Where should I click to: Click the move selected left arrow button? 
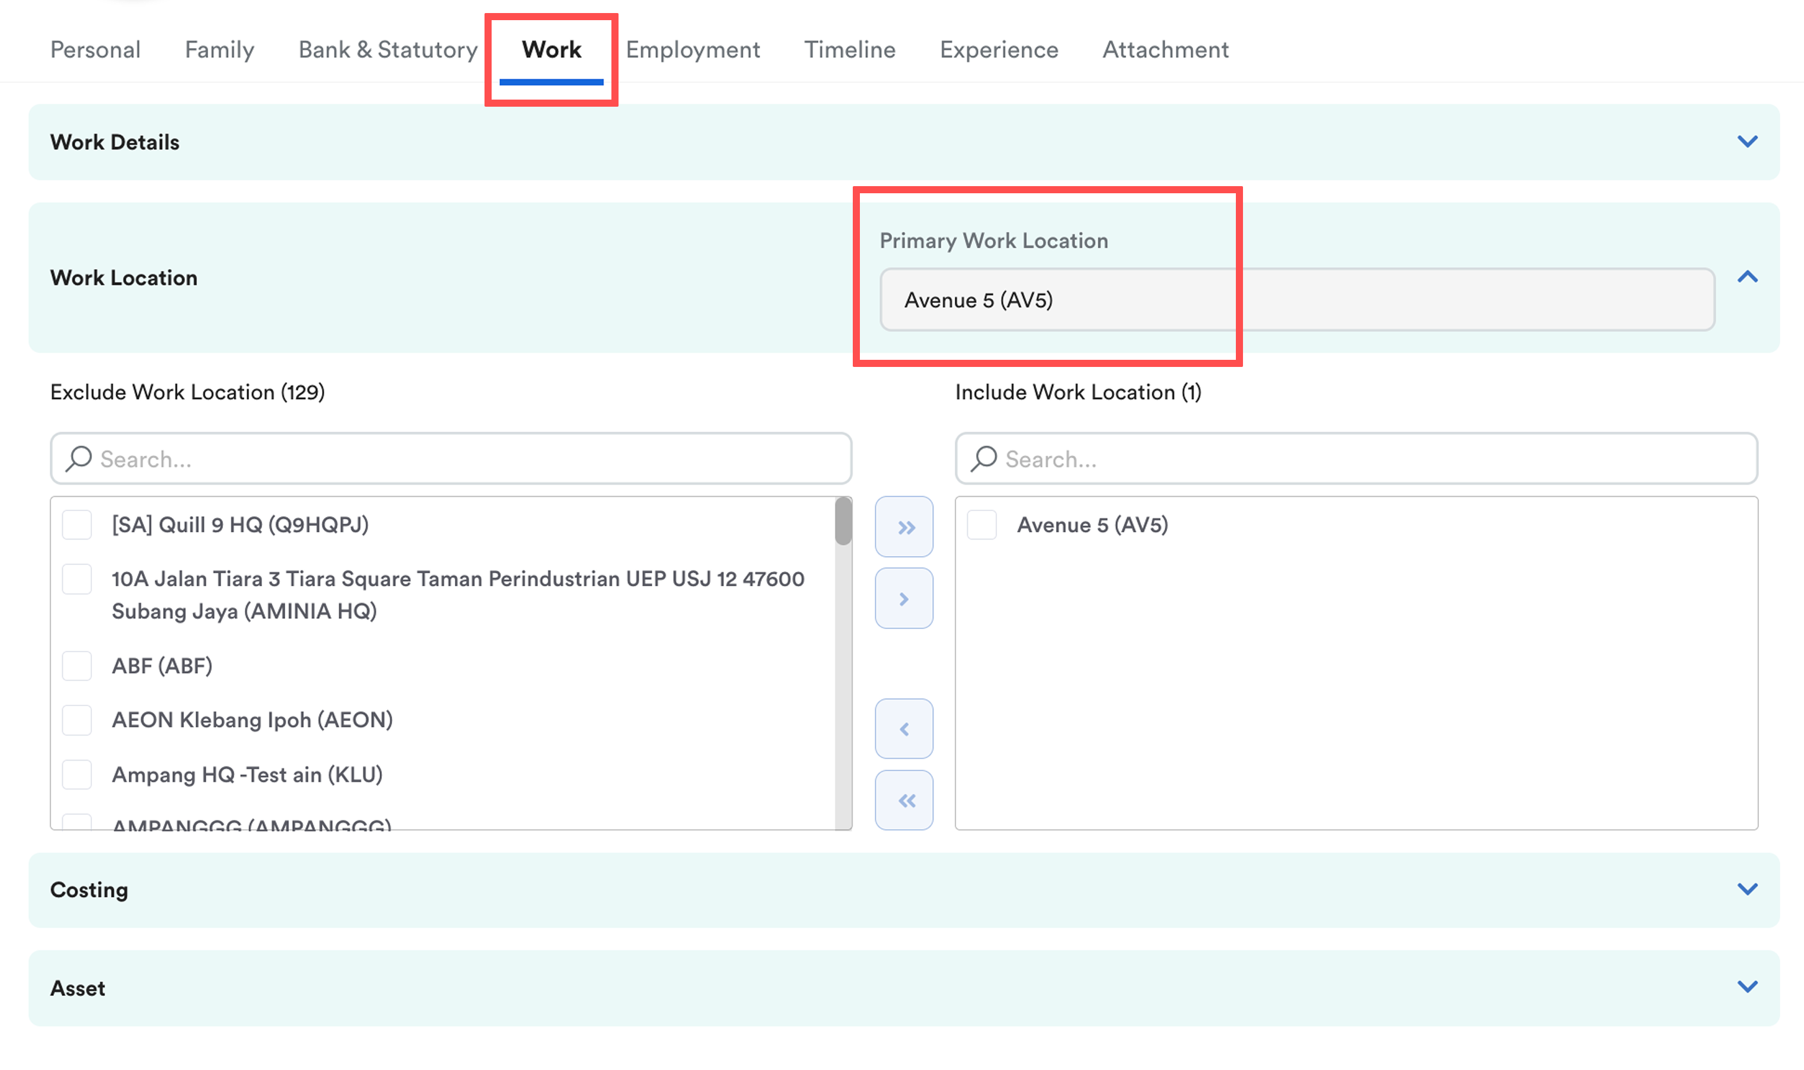(904, 729)
